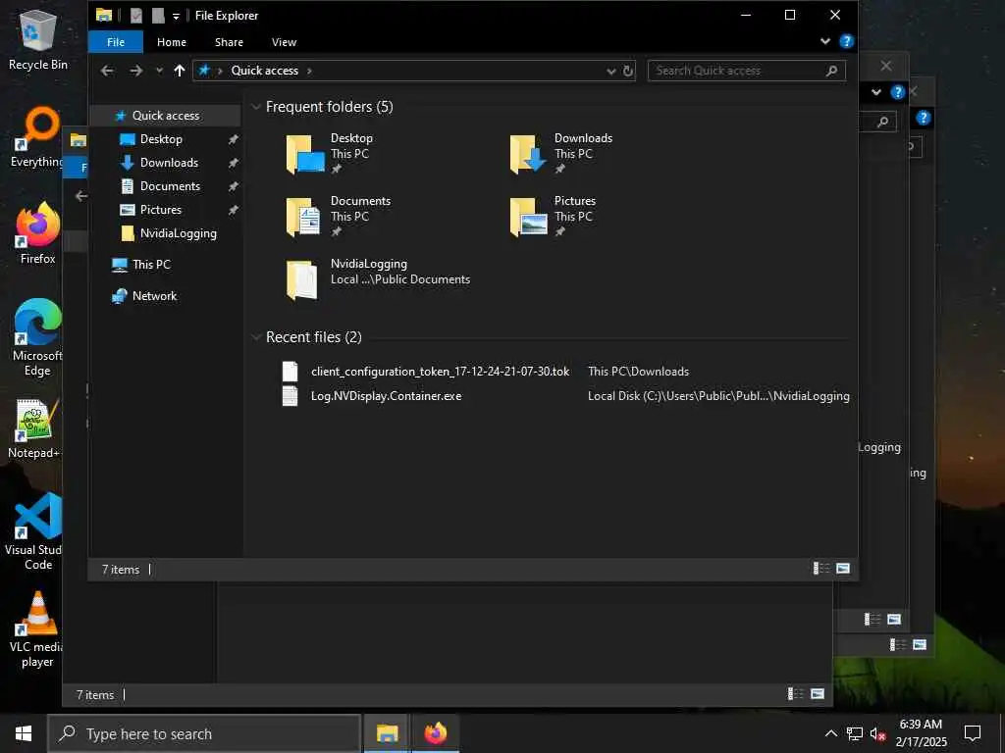1005x753 pixels.
Task: Select Log.NVDisplay.Container.exe recent file
Action: (386, 396)
